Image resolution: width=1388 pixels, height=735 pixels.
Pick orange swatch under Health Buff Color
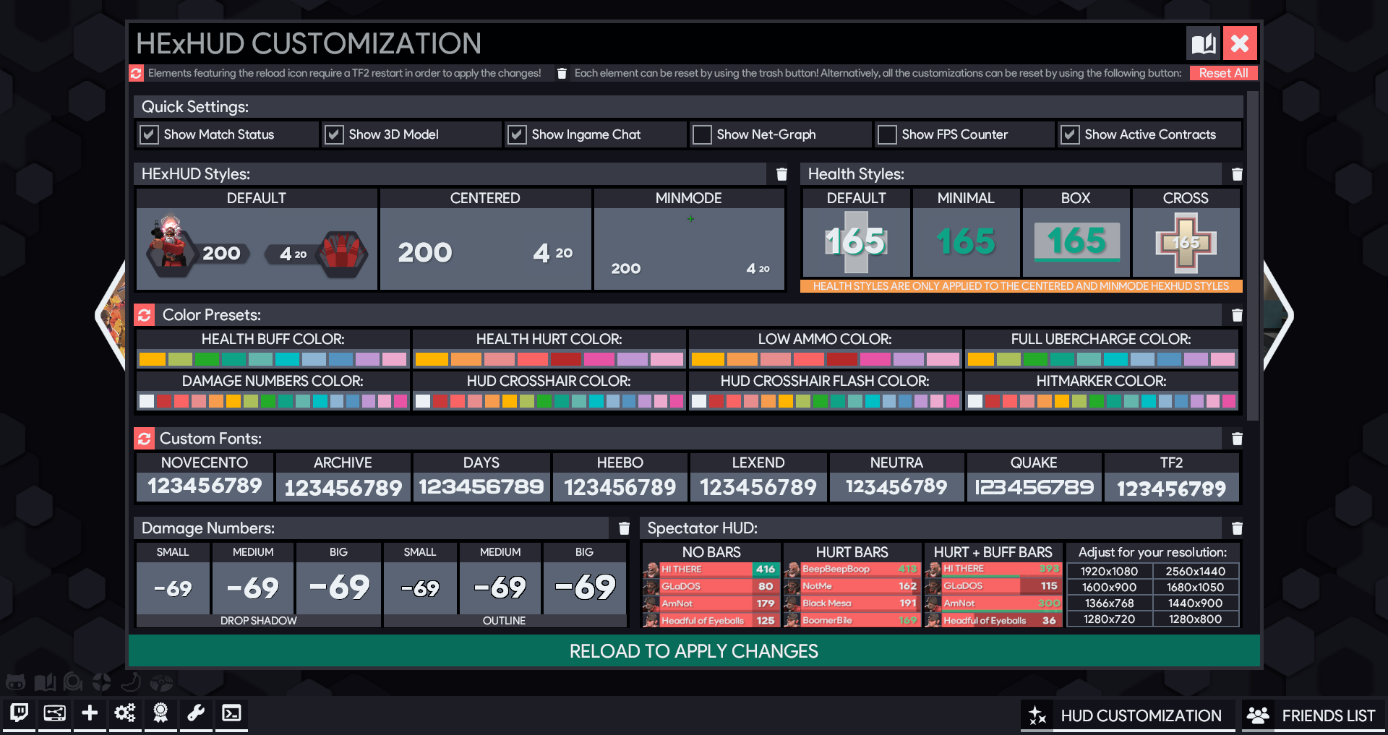coord(153,359)
